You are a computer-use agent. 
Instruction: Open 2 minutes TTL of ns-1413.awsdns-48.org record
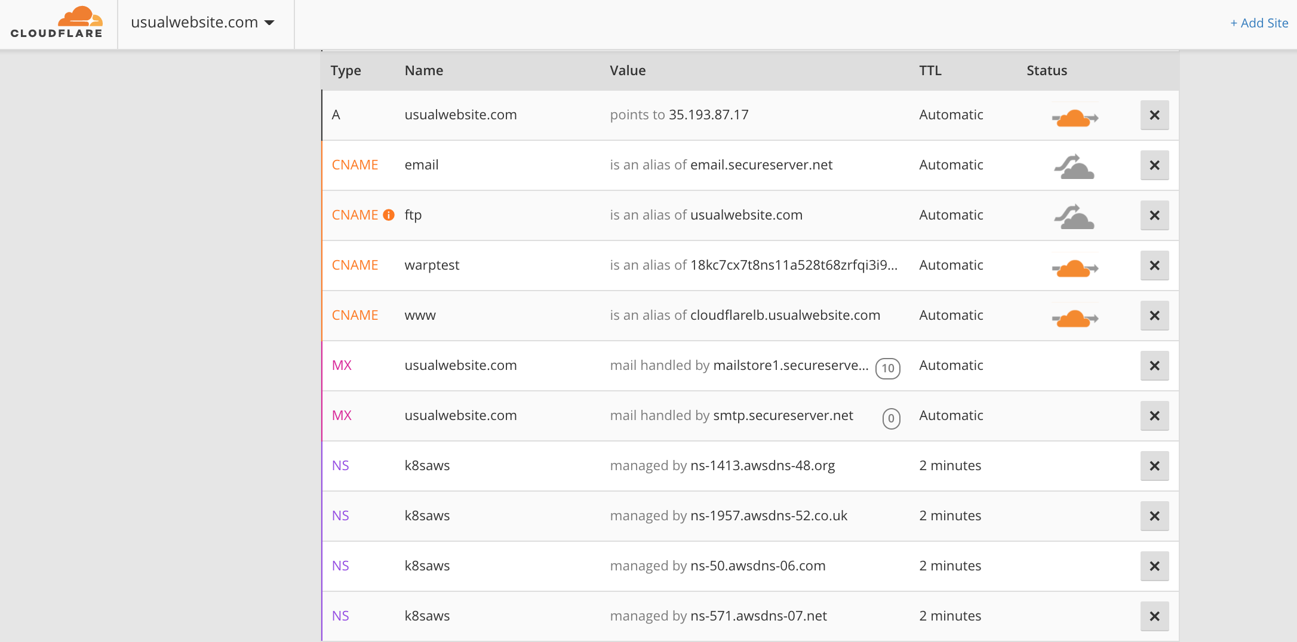[950, 465]
